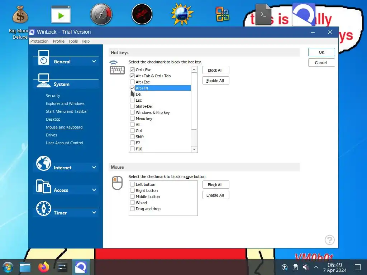This screenshot has height=275, width=367.
Task: Uncheck the Ctrl+Esc hot key
Action: pyautogui.click(x=133, y=70)
